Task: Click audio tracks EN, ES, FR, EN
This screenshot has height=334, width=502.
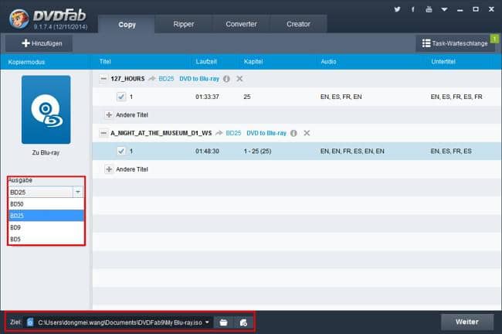Action: (341, 97)
